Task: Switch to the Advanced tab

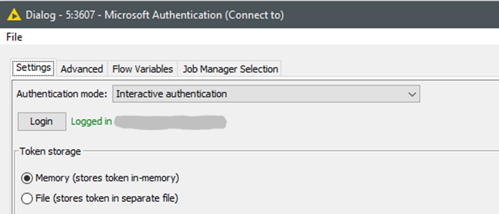Action: 82,69
